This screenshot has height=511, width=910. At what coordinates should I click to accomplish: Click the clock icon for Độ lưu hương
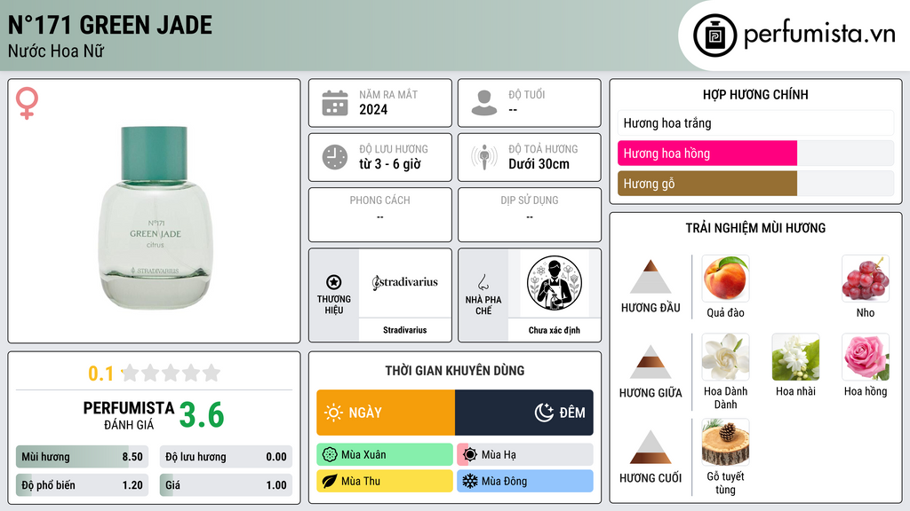[335, 157]
